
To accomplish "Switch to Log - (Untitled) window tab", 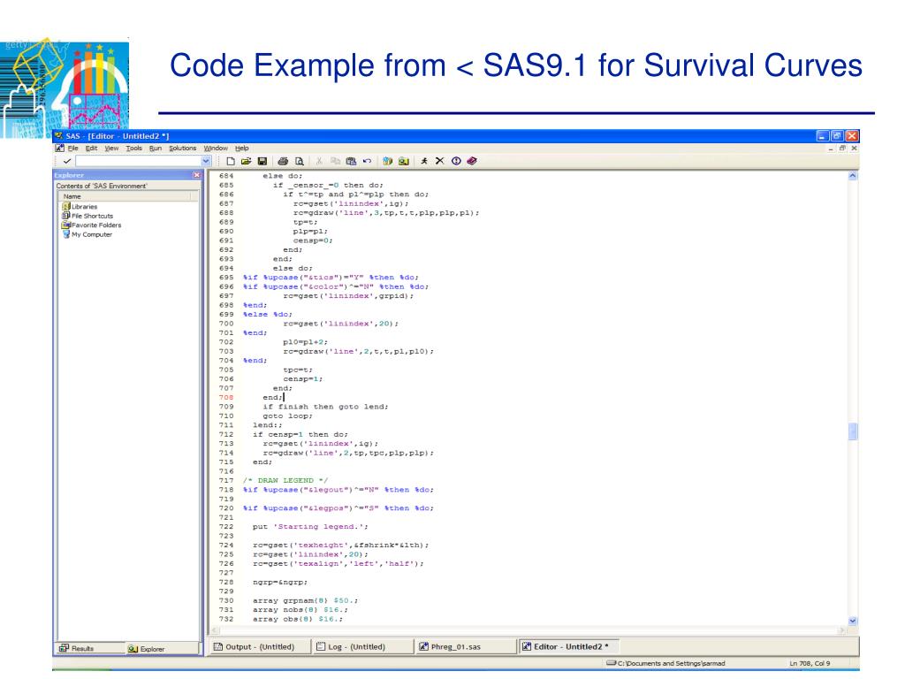I will (362, 646).
